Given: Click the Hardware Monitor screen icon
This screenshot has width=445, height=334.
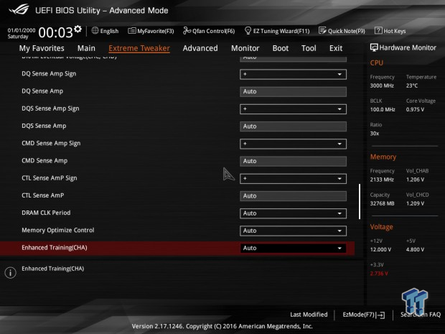Looking at the screenshot, I should 374,47.
